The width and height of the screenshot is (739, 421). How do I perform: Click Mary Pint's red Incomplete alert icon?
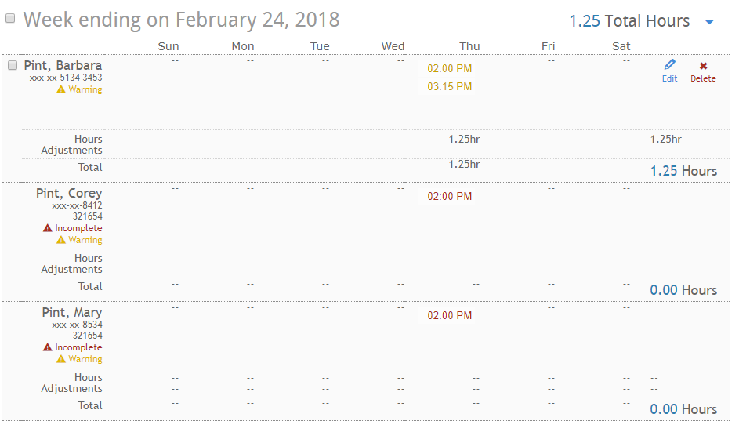click(x=48, y=347)
